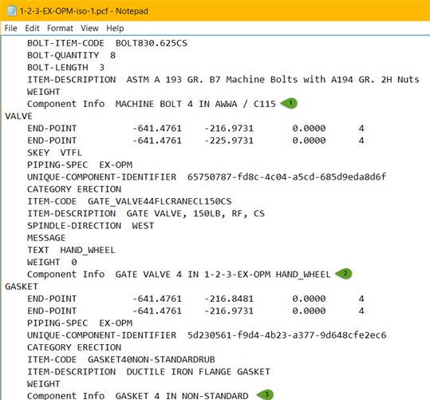Click green callout marker 3

265,394
